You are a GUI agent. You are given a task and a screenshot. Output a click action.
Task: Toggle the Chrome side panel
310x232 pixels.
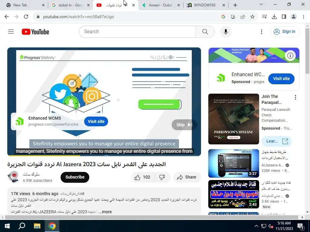[284, 17]
